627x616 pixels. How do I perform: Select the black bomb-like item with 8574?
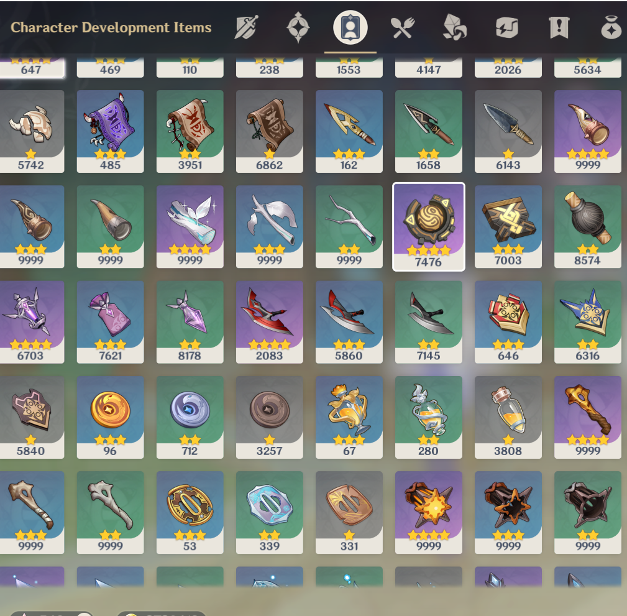pos(588,227)
